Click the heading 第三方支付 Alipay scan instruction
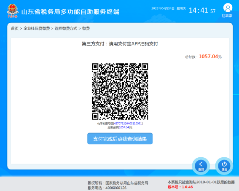This screenshot has height=191, width=239. click(120, 44)
